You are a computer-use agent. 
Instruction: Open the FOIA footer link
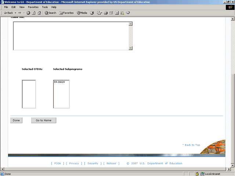pyautogui.click(x=58, y=163)
